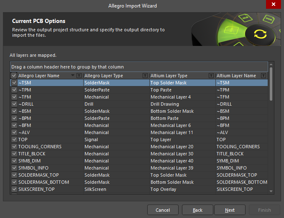
Task: Uncheck the ~TFM layer checkbox
Action: (14, 97)
